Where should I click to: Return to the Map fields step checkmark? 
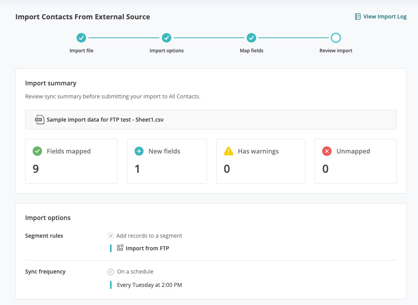[x=251, y=38]
